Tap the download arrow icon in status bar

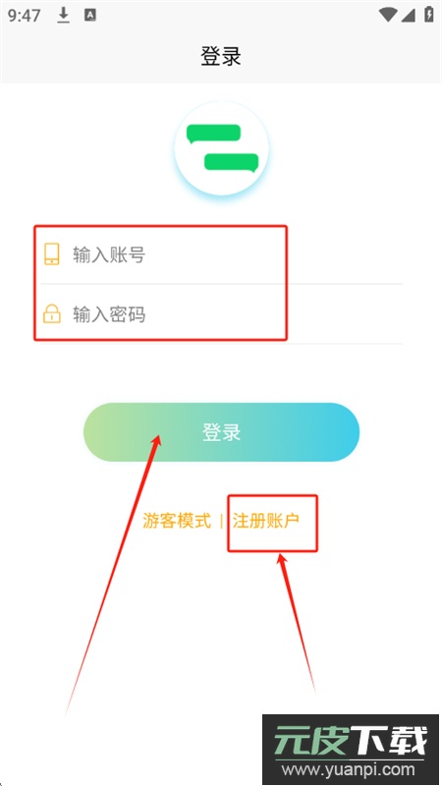tap(63, 16)
